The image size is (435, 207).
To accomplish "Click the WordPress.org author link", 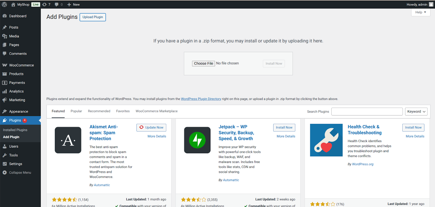I will 363,164.
